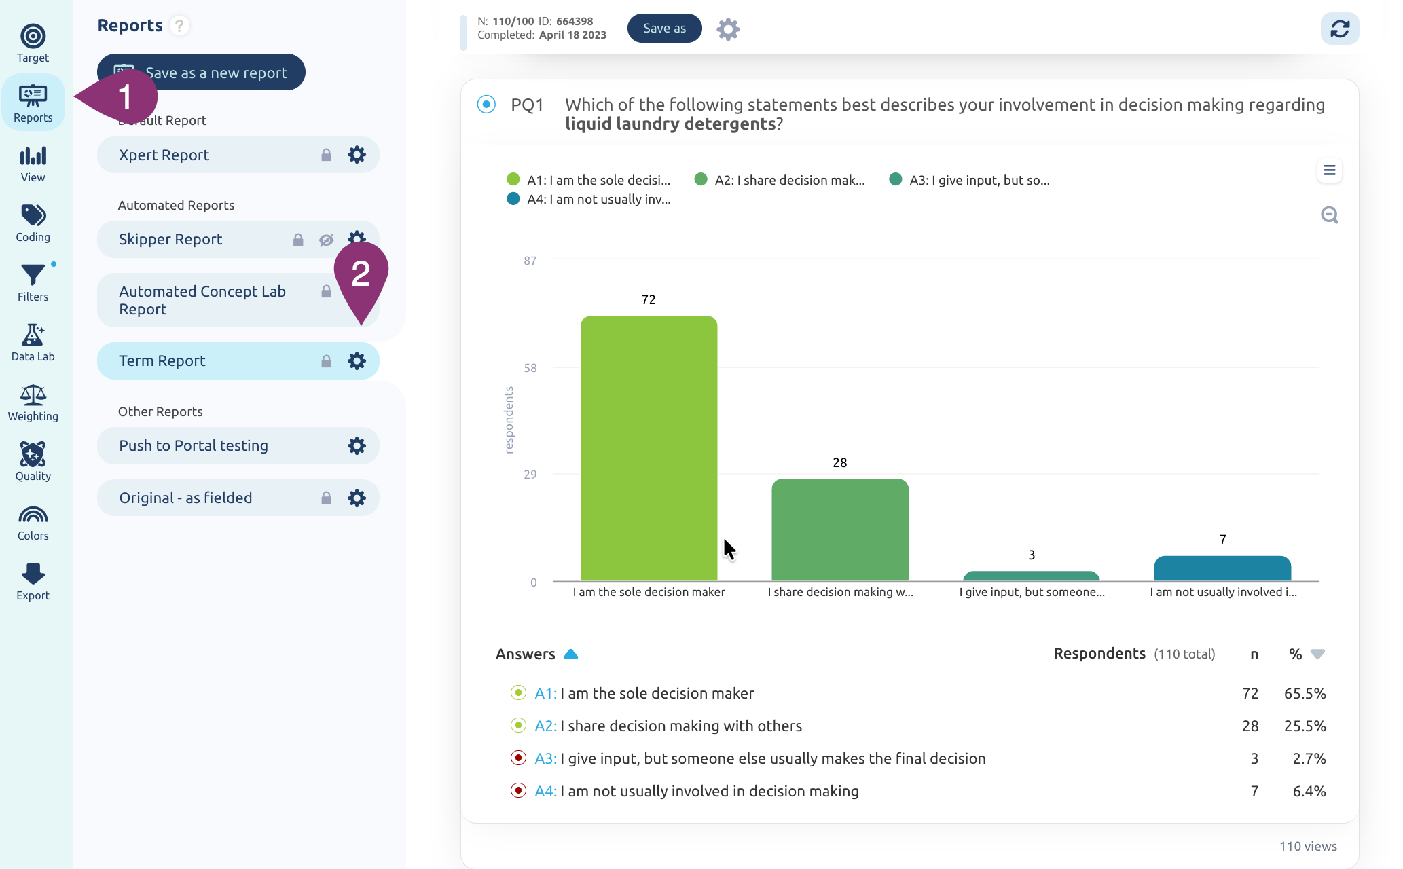
Task: Toggle the A3 answer marker in table
Action: (518, 758)
